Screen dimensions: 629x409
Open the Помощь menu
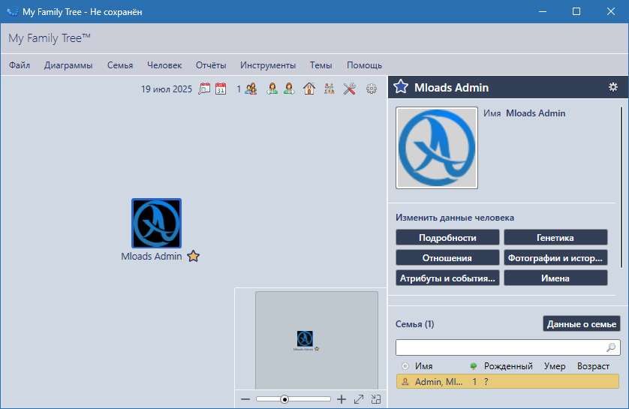point(364,65)
